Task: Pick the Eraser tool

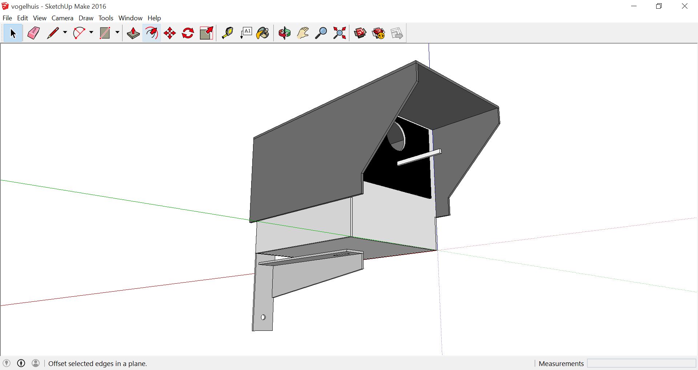Action: [x=33, y=33]
